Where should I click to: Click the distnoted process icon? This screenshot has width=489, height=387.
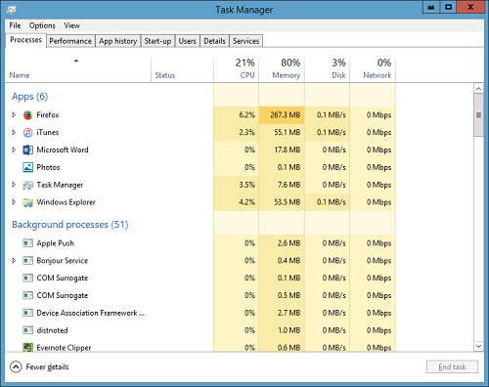(x=27, y=330)
